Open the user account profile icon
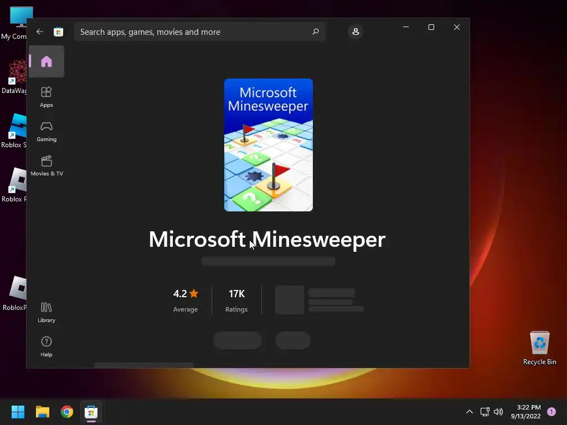567x425 pixels. pos(355,32)
